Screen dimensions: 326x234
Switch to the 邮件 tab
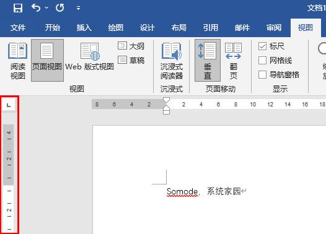(242, 27)
